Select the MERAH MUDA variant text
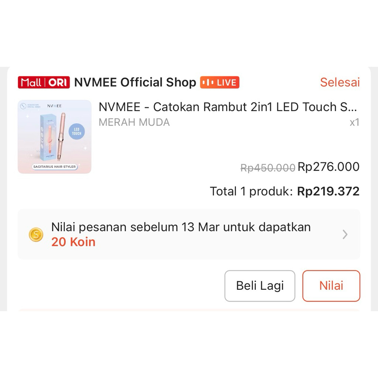378x378 pixels. (x=134, y=122)
